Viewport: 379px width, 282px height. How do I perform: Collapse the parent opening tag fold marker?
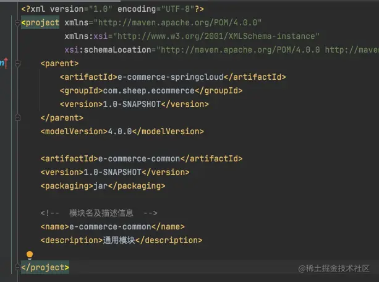click(17, 64)
